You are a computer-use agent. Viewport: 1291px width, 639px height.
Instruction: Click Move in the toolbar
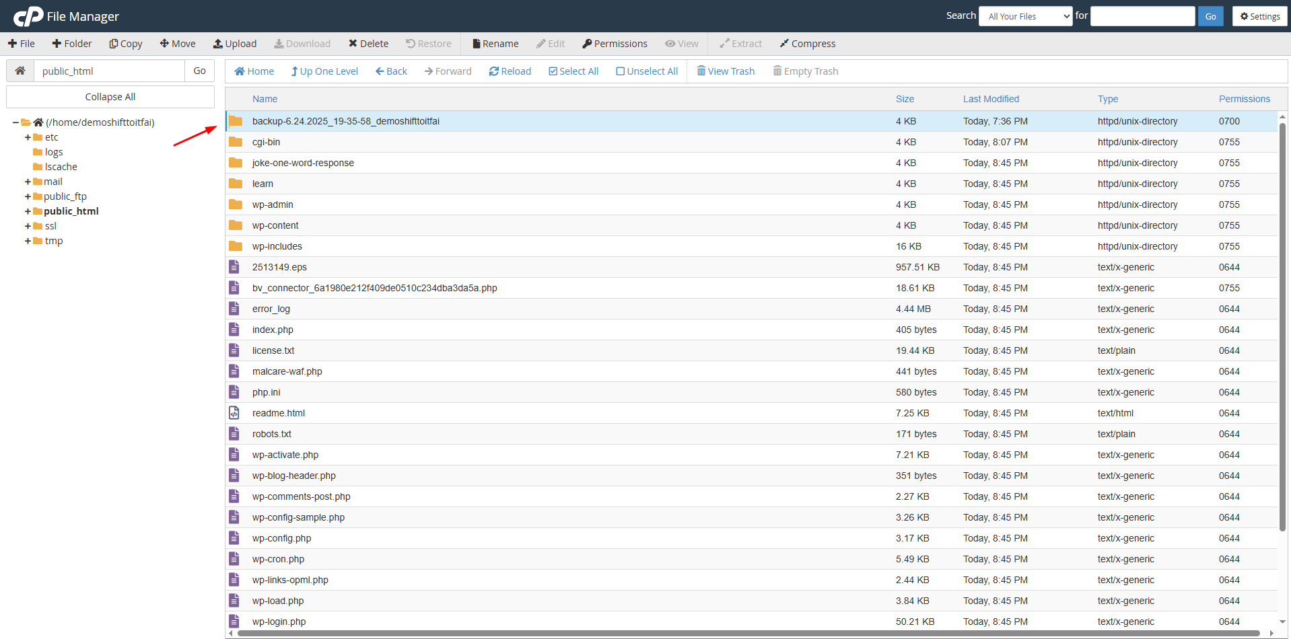pos(178,44)
